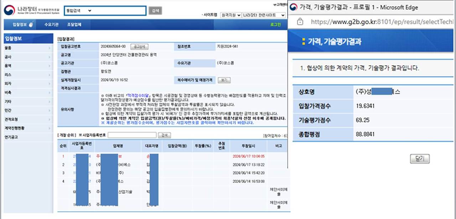Image resolution: width=456 pixels, height=219 pixels.
Task: Click 보기 next to 복수예비가 및 예정가격
Action: tap(224, 79)
